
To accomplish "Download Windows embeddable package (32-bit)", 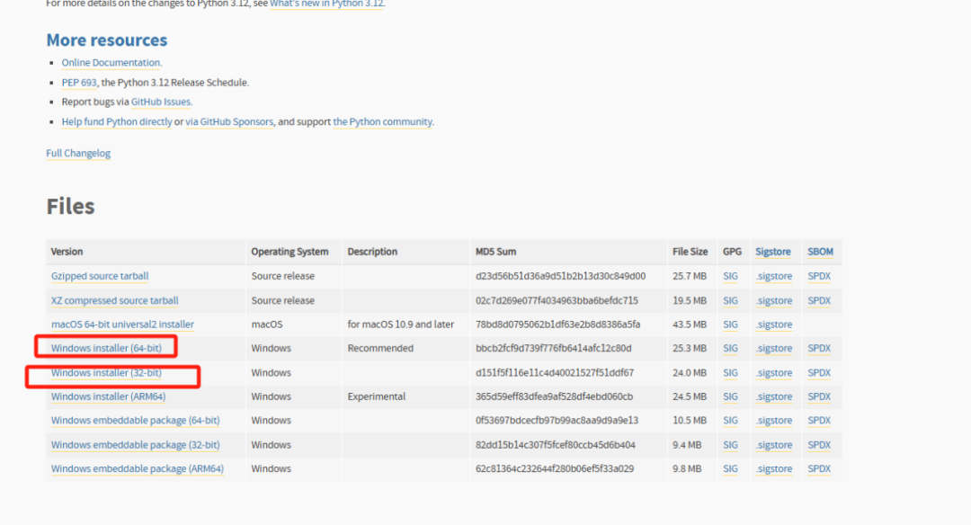I will (x=136, y=444).
